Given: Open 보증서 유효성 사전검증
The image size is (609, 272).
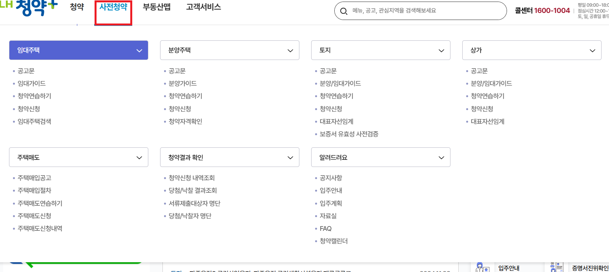Looking at the screenshot, I should 348,134.
